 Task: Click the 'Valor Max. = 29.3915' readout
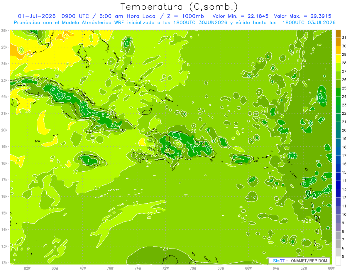[x=302, y=16]
